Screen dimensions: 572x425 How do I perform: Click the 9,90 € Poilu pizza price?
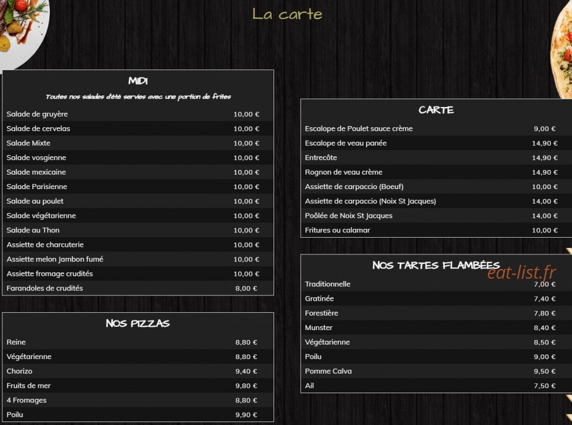pos(246,415)
